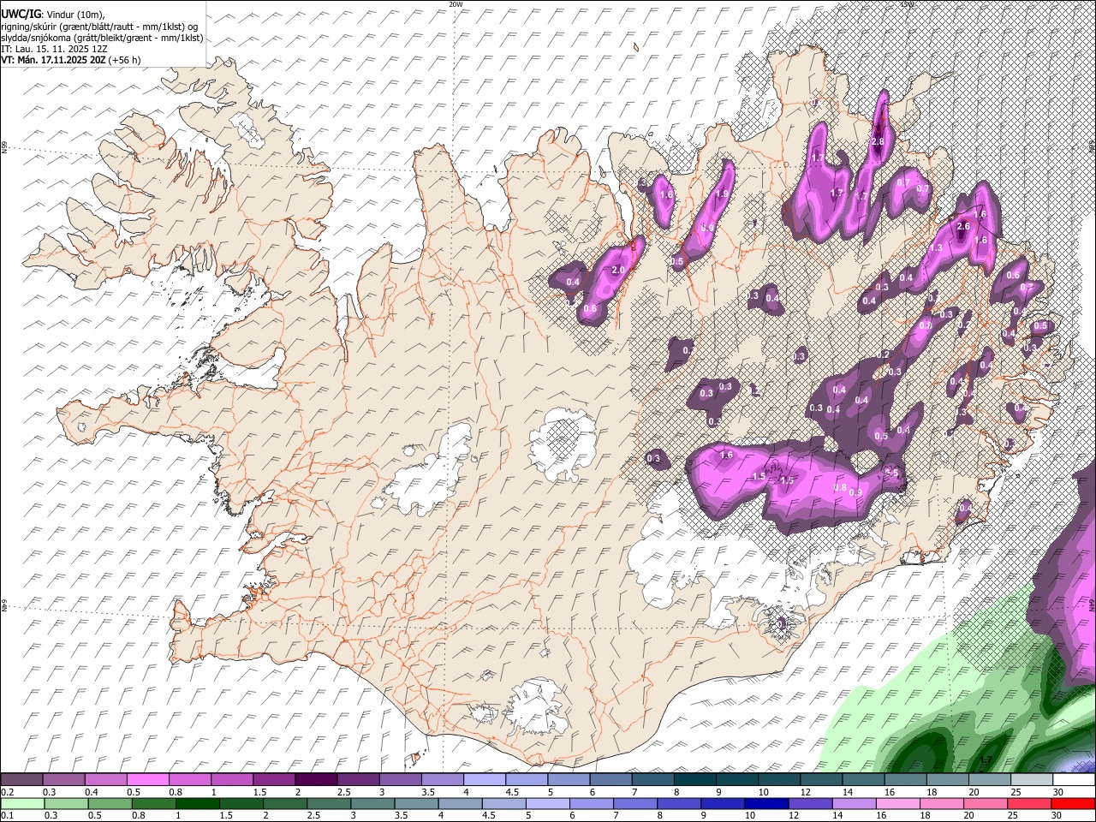
Task: Click the 2.0 precipitation value on the map
Action: click(618, 270)
